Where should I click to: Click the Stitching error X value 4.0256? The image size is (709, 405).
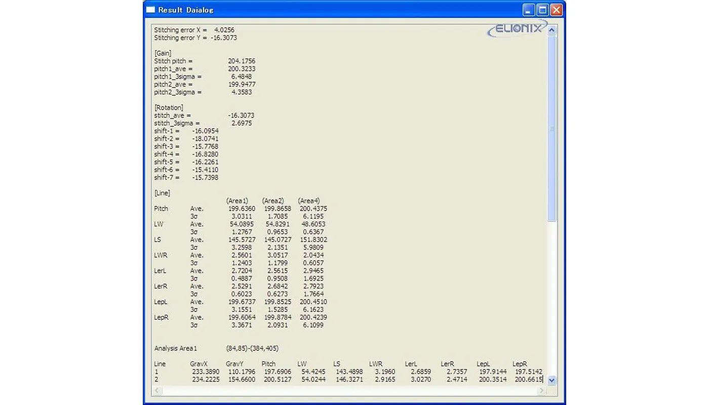coord(224,30)
